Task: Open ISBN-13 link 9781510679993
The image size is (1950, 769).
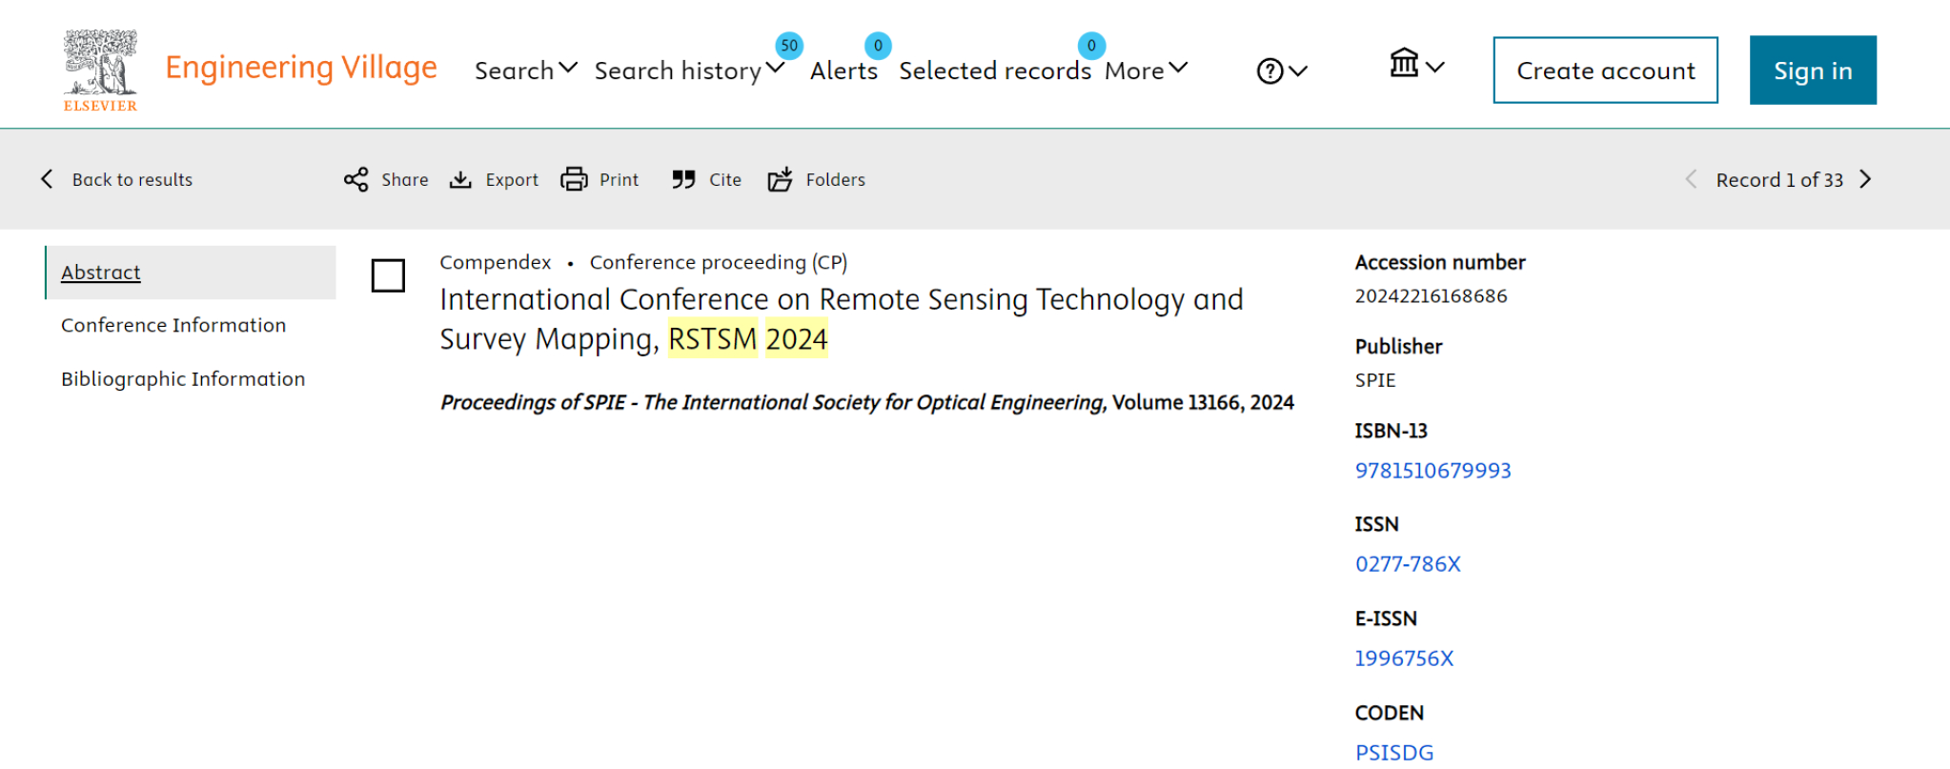Action: (x=1432, y=471)
